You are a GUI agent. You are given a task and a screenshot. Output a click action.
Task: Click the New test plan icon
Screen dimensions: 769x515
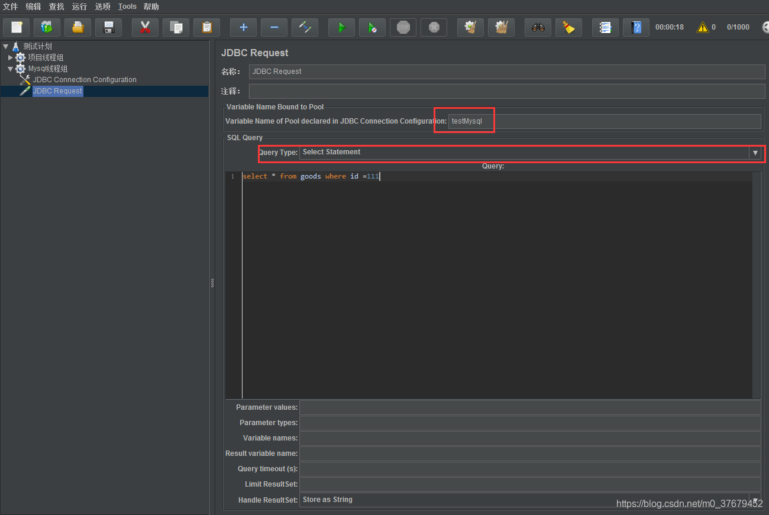tap(17, 27)
